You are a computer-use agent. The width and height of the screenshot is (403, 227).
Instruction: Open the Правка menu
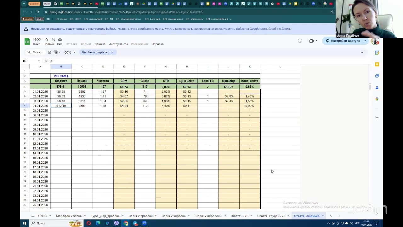pos(49,44)
